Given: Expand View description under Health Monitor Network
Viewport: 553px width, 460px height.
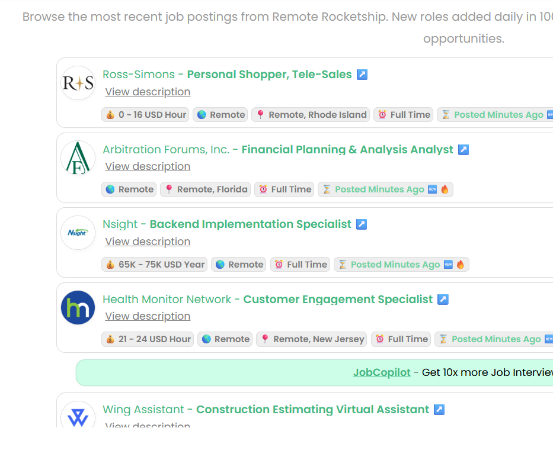Looking at the screenshot, I should click(148, 316).
